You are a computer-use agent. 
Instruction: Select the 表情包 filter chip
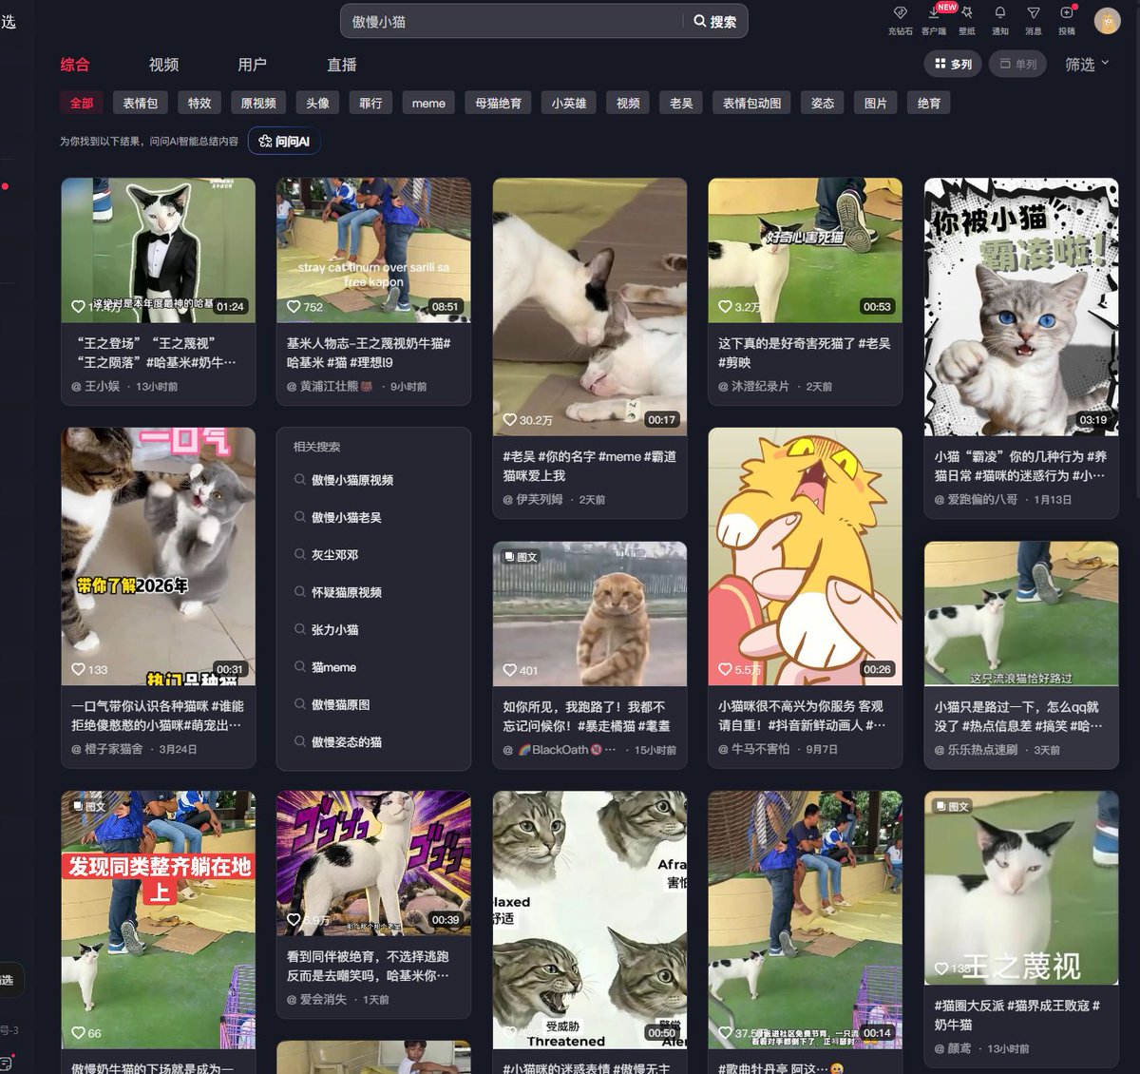coord(141,103)
